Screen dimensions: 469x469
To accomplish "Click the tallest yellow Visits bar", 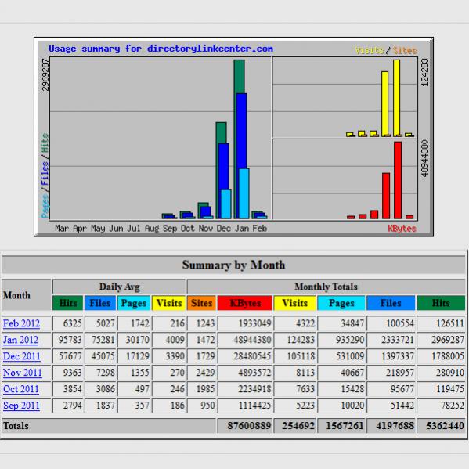I will tap(397, 98).
